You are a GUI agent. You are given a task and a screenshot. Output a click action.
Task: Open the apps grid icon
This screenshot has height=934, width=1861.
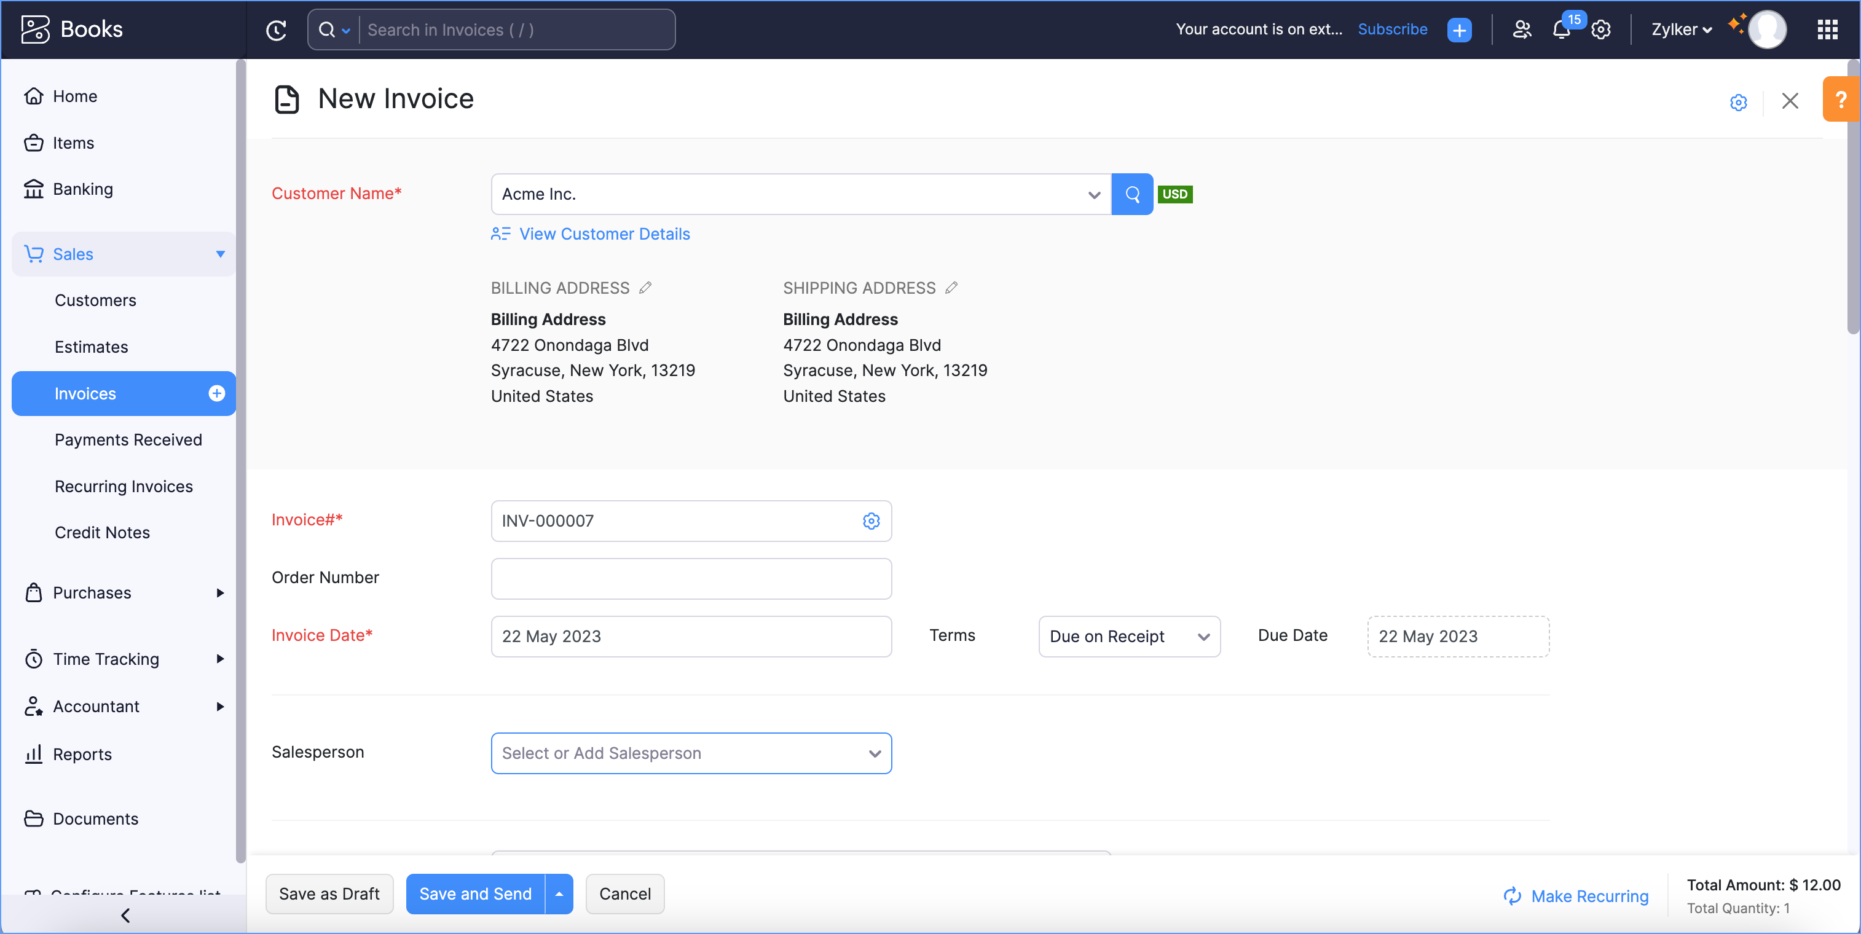(1827, 29)
